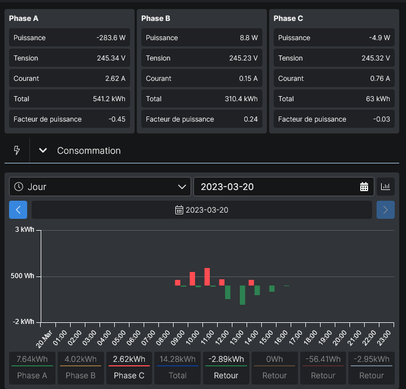406x389 pixels.
Task: Open the calendar picker icon
Action: tap(364, 187)
